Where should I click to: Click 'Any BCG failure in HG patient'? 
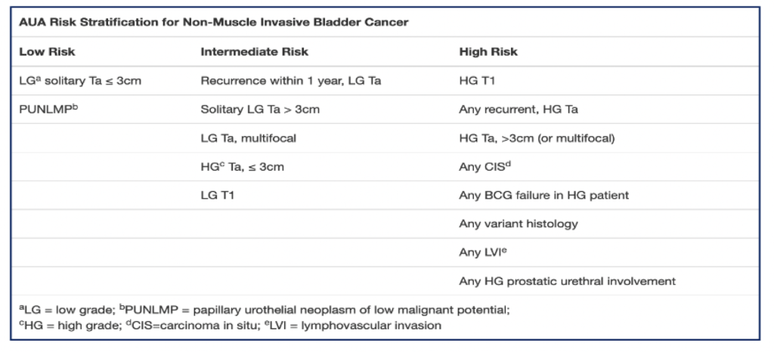(544, 195)
